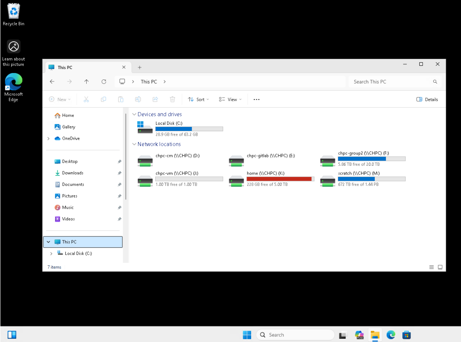This screenshot has height=342, width=461.
Task: Open the View dropdown
Action: tap(229, 99)
